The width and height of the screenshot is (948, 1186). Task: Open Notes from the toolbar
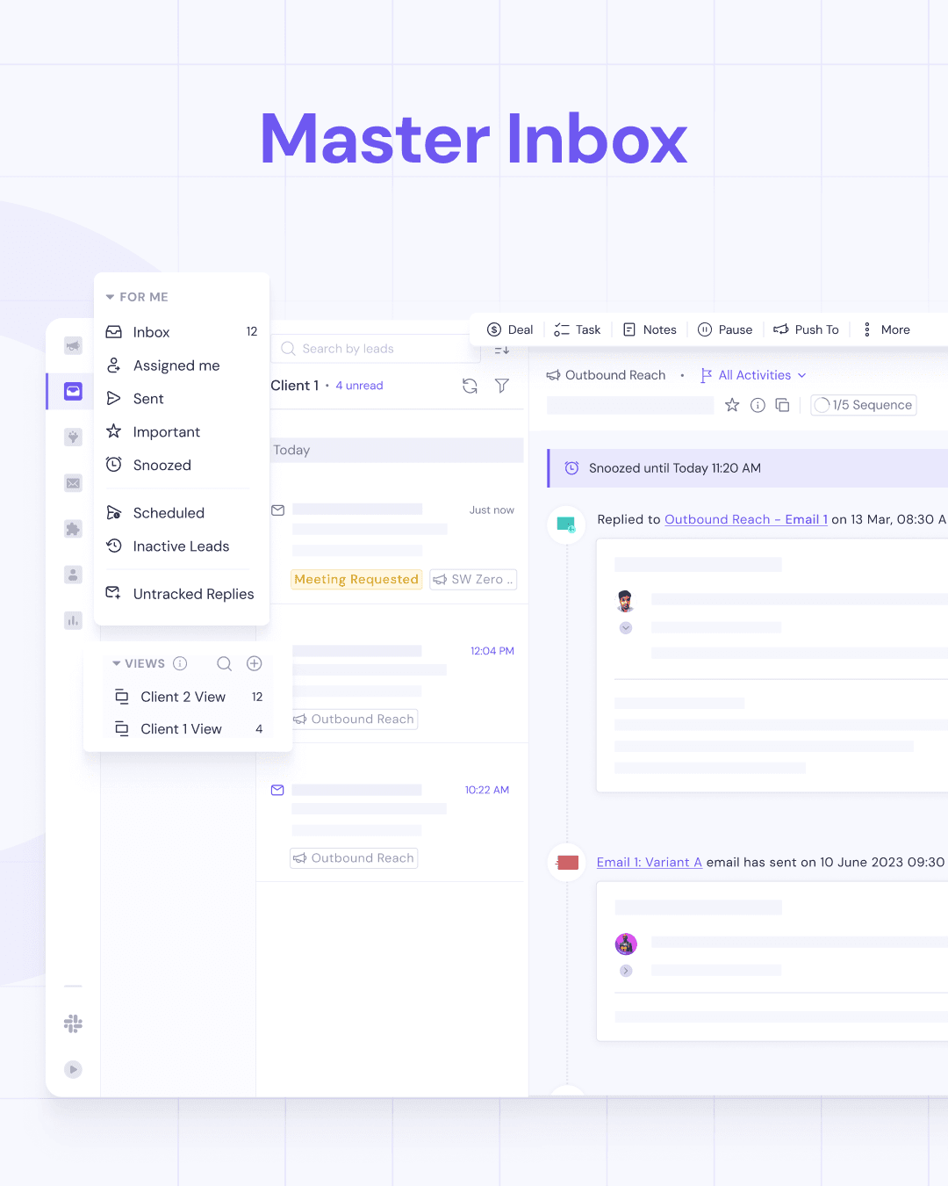click(x=650, y=329)
